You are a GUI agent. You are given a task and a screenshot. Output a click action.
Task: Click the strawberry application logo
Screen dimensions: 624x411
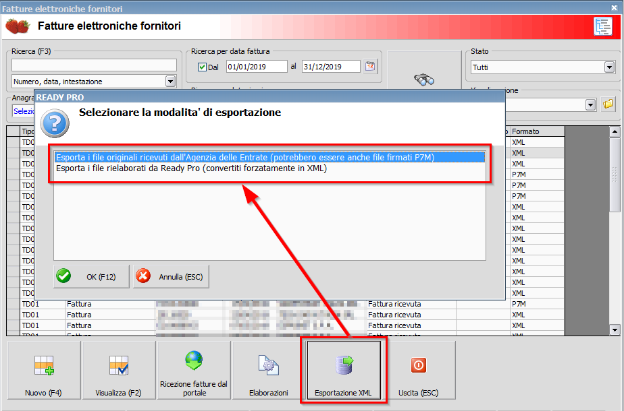[18, 26]
